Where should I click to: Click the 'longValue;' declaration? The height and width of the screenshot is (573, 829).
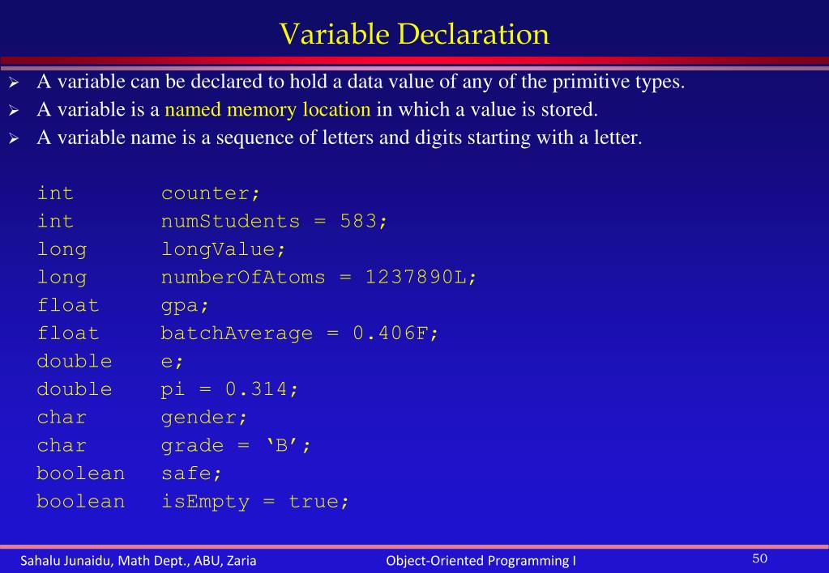pos(223,249)
